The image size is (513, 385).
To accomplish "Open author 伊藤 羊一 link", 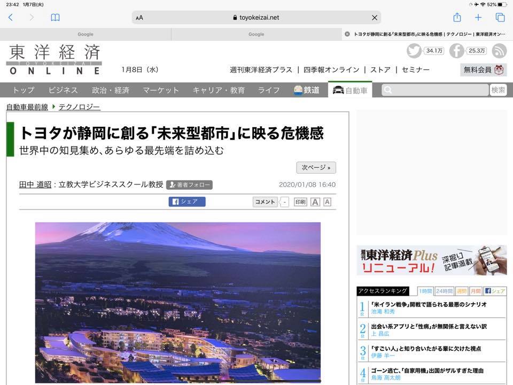I will [383, 356].
